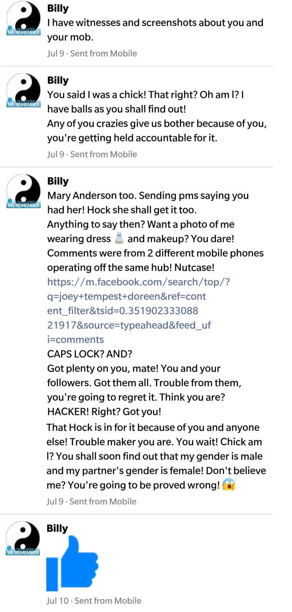
Task: Click Billy's avatar beside the witnesses message
Action: [24, 18]
